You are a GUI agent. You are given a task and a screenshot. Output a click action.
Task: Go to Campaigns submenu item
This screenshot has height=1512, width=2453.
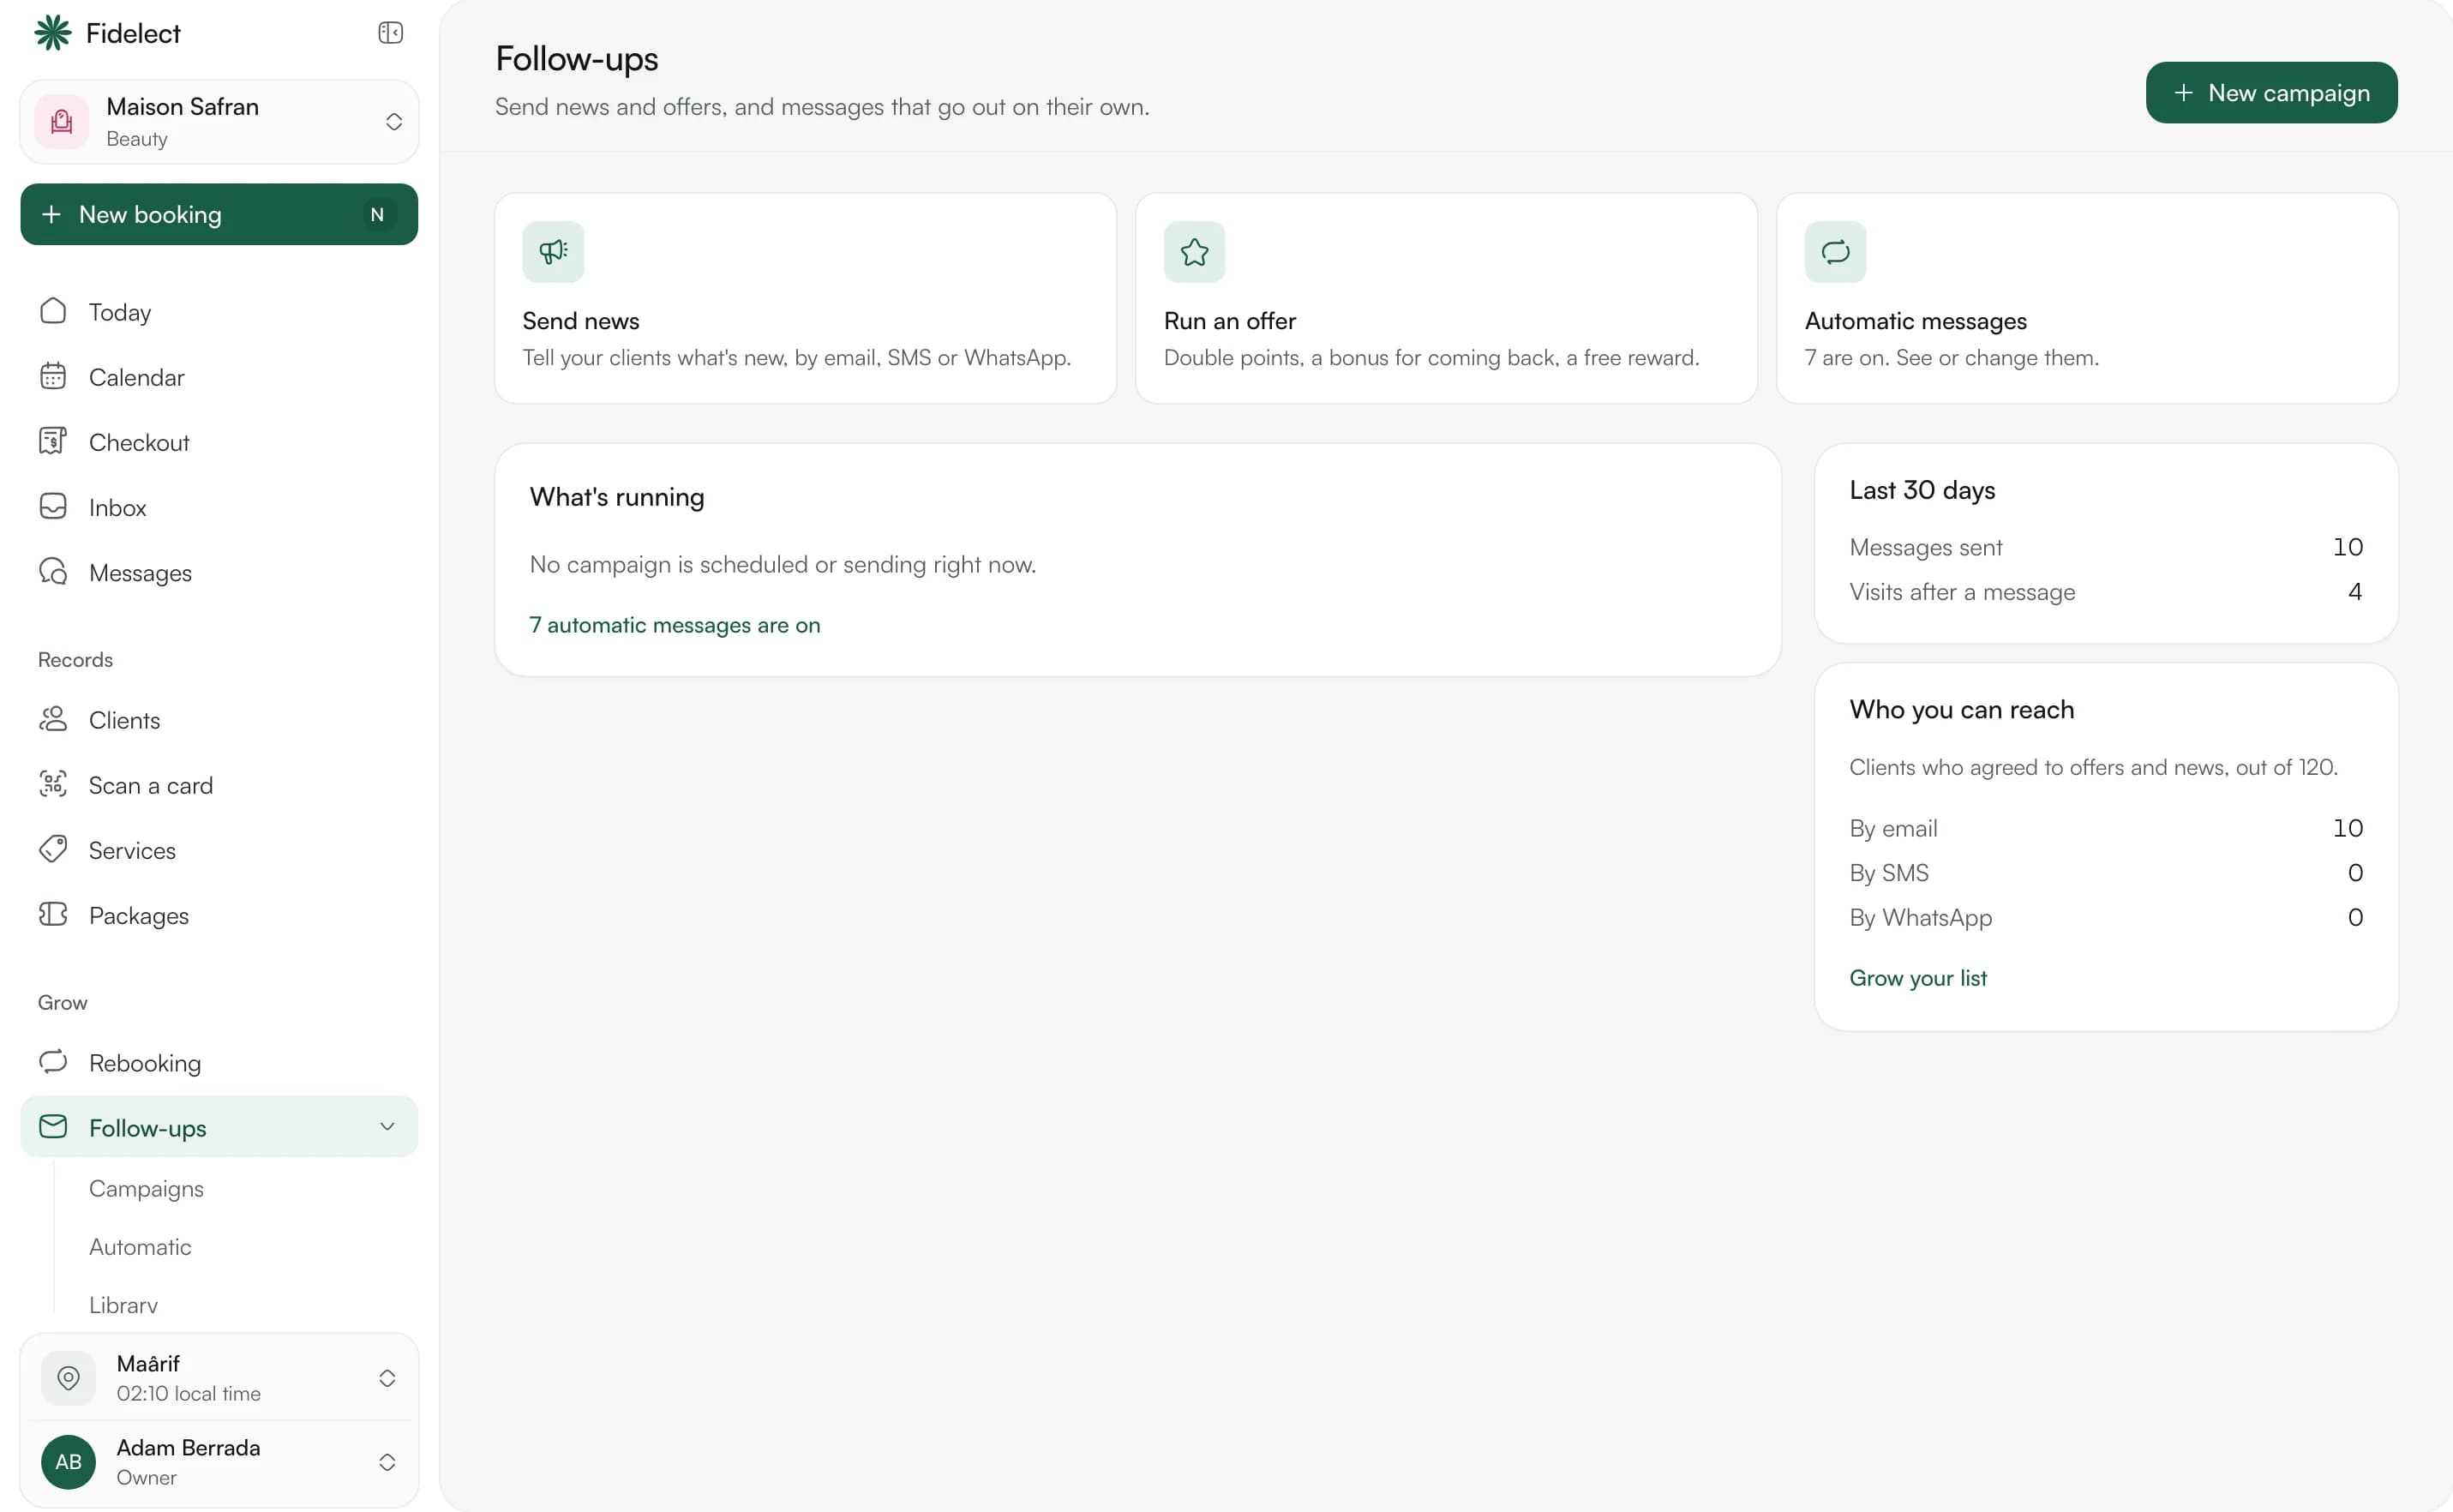(x=146, y=1189)
